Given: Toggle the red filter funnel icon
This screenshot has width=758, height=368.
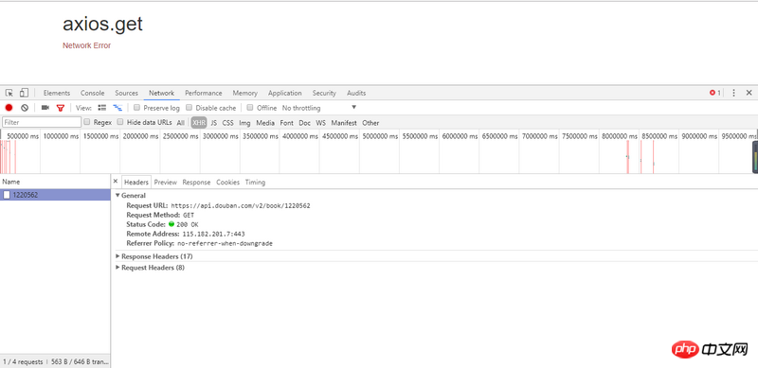Looking at the screenshot, I should [x=61, y=108].
